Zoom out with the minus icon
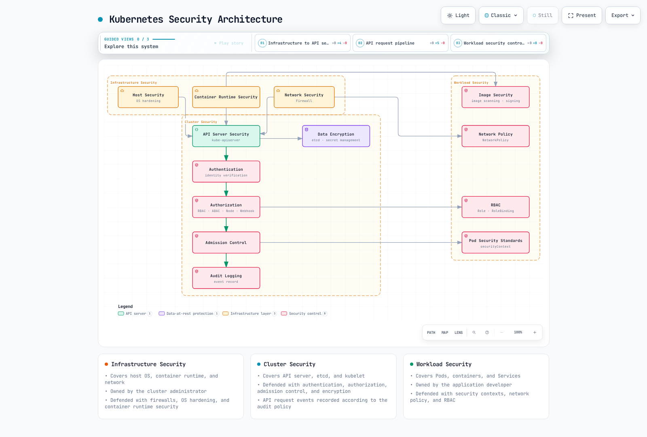647x437 pixels. click(501, 333)
